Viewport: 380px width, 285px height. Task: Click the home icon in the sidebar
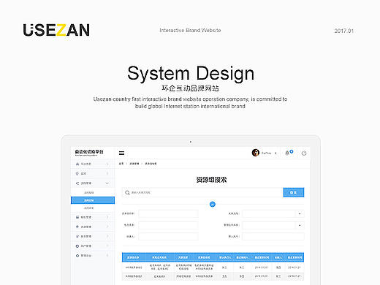pyautogui.click(x=77, y=164)
